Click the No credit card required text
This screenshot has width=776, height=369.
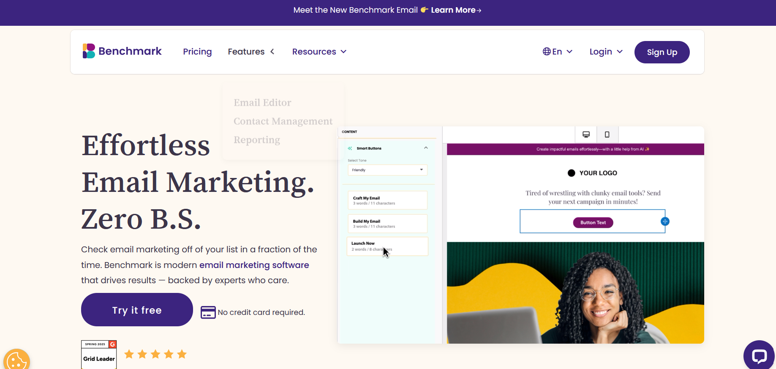261,312
